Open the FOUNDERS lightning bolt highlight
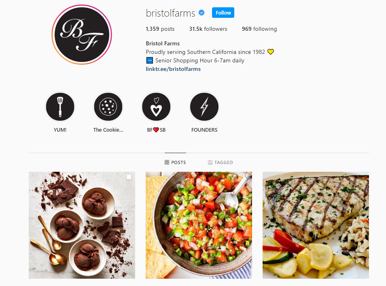The image size is (386, 286). point(204,107)
